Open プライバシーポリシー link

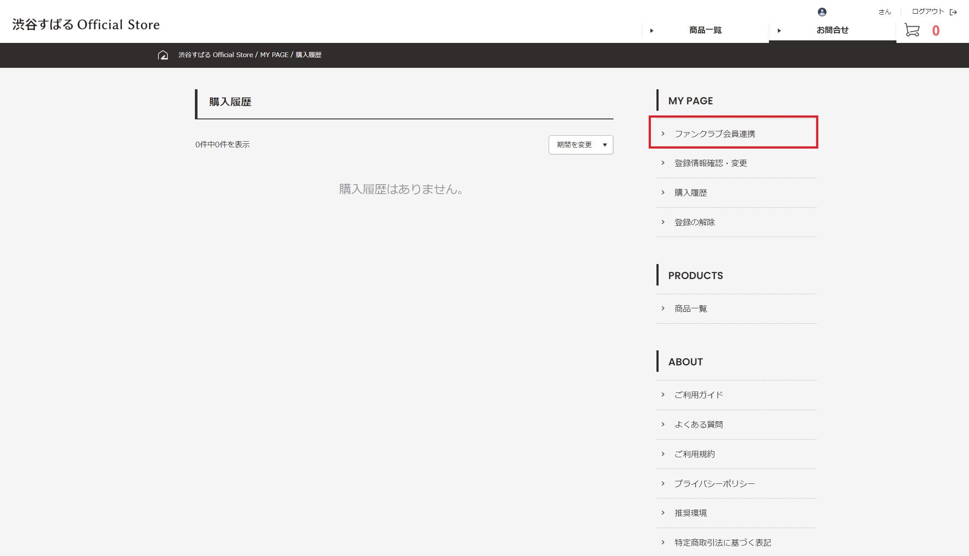pyautogui.click(x=714, y=484)
